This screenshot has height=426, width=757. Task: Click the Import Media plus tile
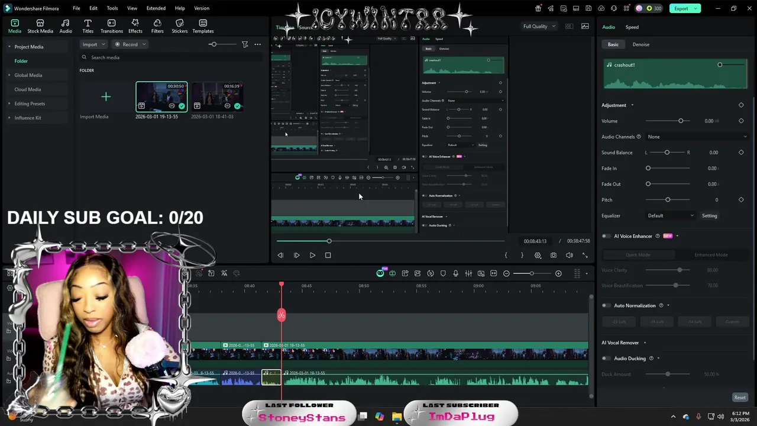(x=106, y=96)
